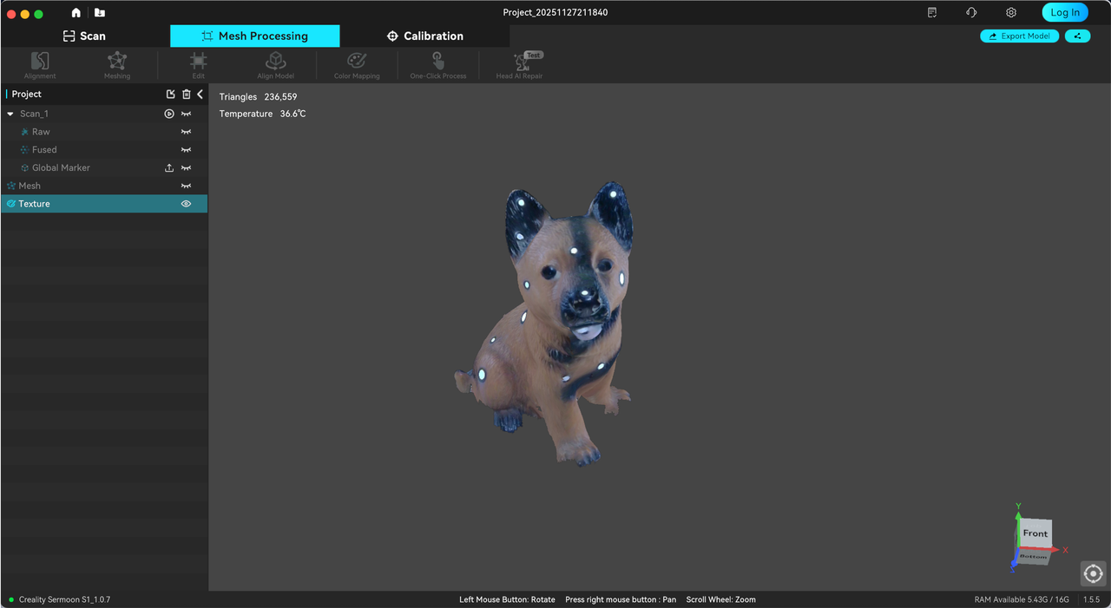Image resolution: width=1111 pixels, height=608 pixels.
Task: Switch to the Calibration tab
Action: (x=425, y=36)
